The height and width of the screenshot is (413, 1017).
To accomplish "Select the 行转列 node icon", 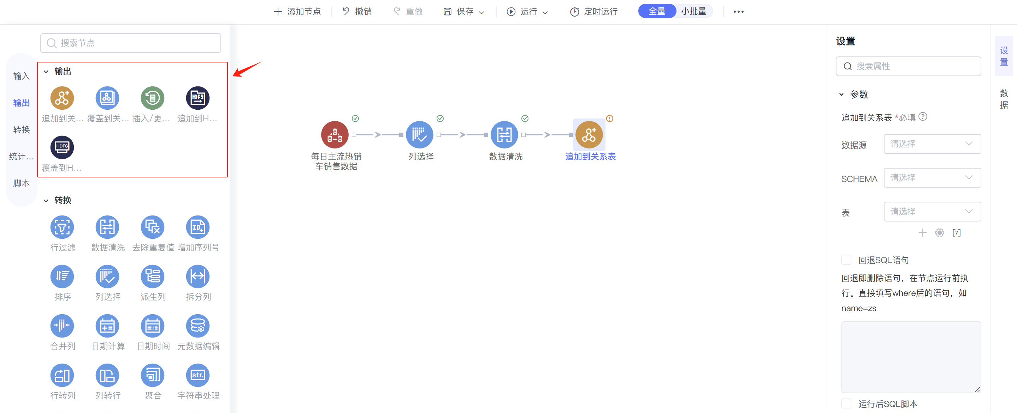I will pyautogui.click(x=62, y=375).
